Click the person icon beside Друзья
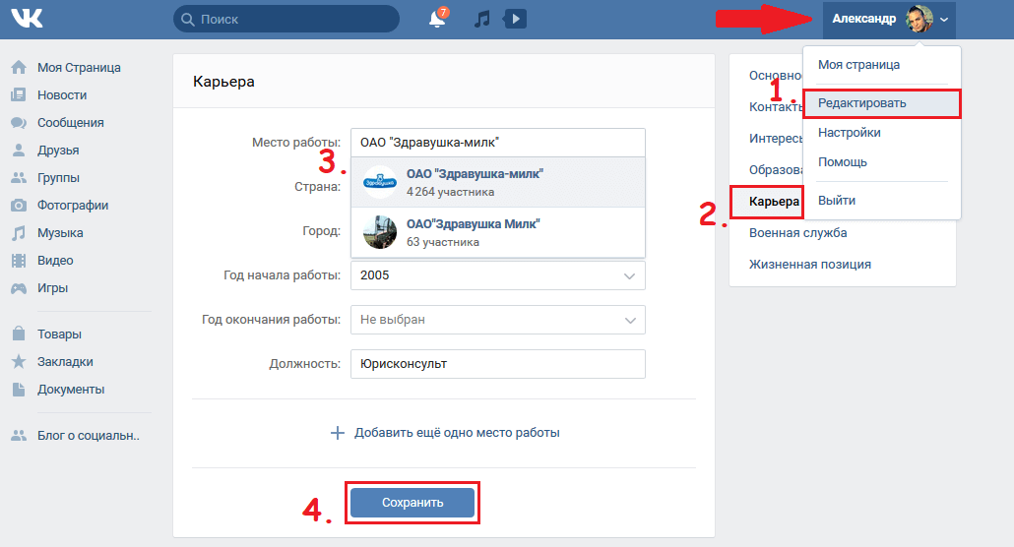 (19, 150)
